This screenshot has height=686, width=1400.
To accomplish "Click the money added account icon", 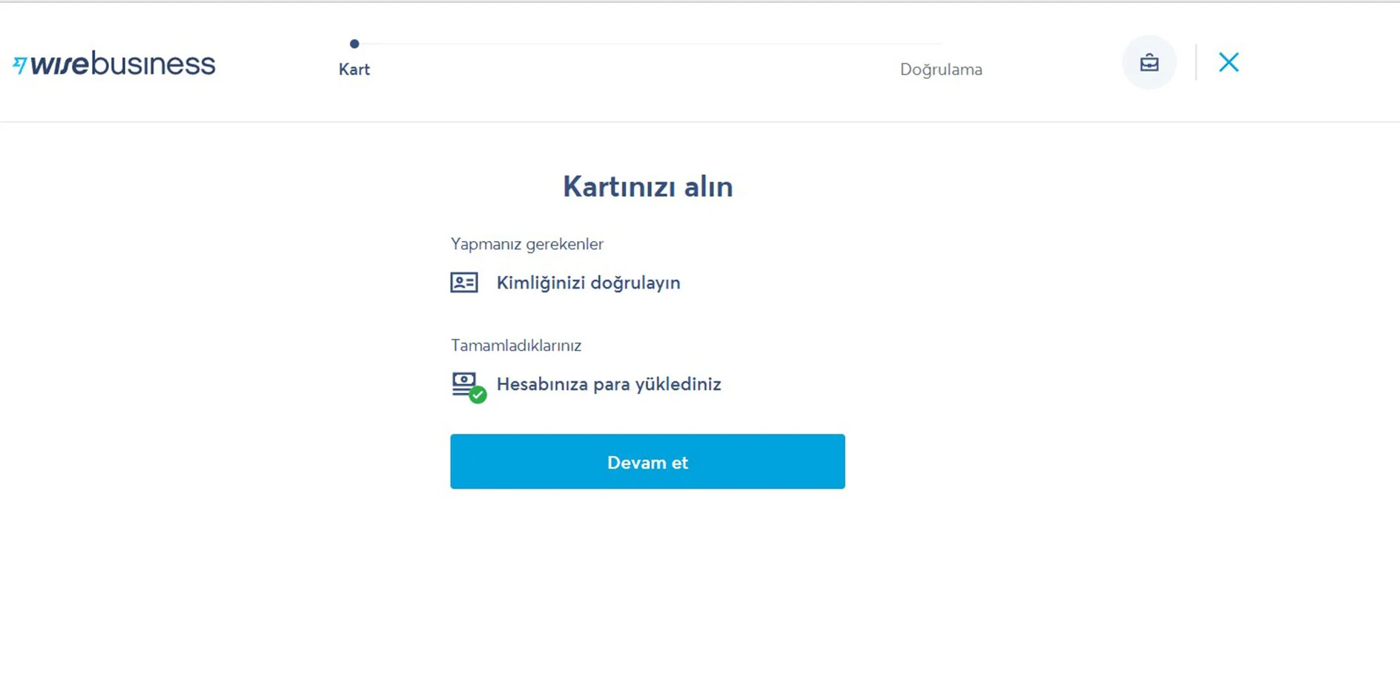I will point(463,383).
